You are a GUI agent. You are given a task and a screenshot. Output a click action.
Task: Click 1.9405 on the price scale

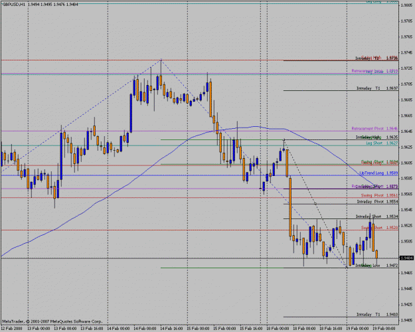click(407, 320)
